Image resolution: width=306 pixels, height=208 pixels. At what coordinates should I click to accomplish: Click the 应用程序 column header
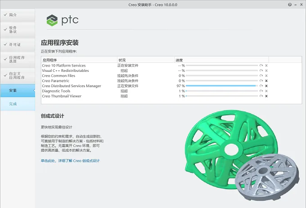(x=79, y=60)
